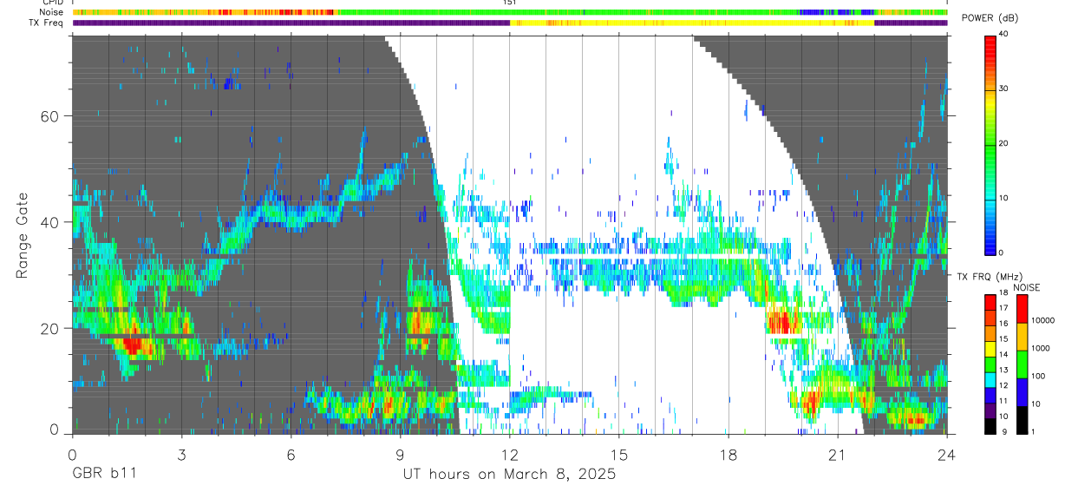Click the '10' tick on the power colorbar

pyautogui.click(x=1004, y=198)
